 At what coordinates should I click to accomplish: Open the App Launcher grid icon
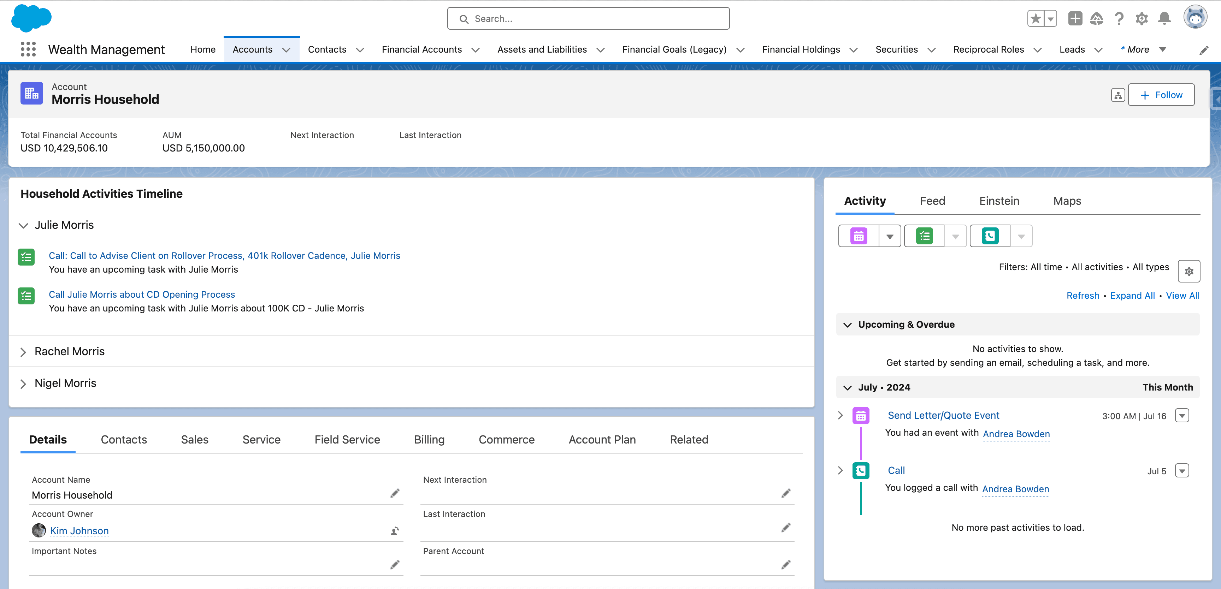[28, 49]
